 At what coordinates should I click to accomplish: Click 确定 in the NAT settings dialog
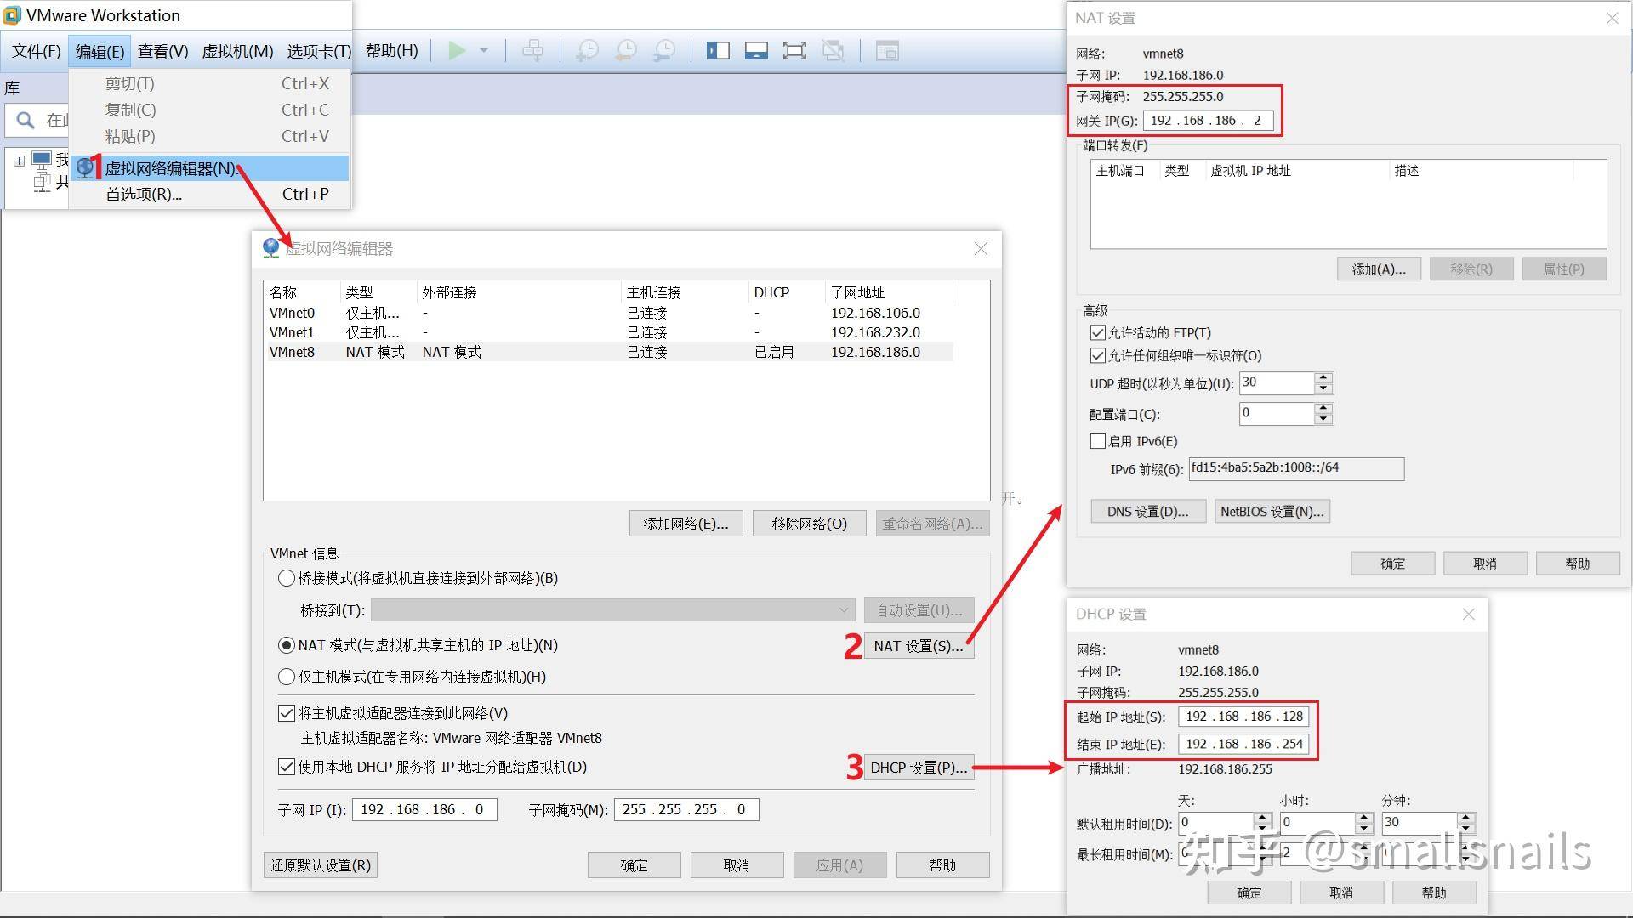pos(1392,564)
